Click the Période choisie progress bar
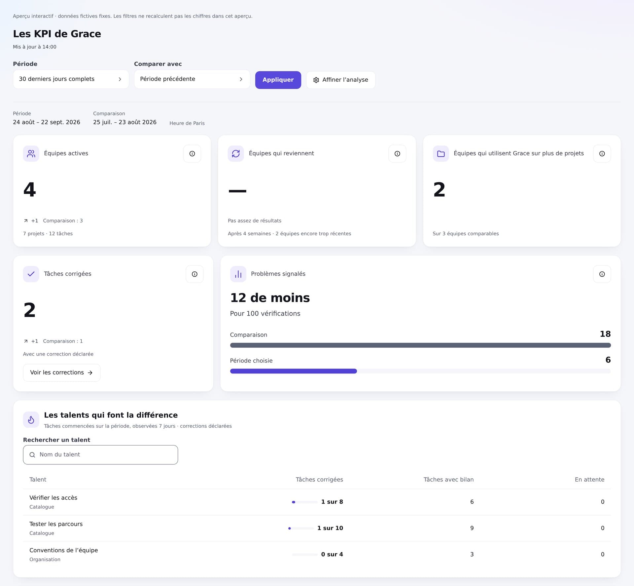This screenshot has height=586, width=634. tap(420, 371)
